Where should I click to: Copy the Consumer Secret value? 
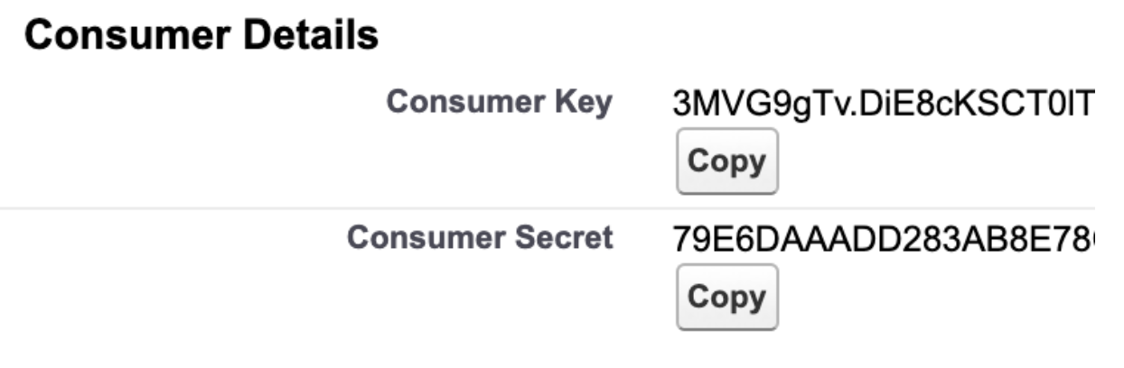pos(726,297)
